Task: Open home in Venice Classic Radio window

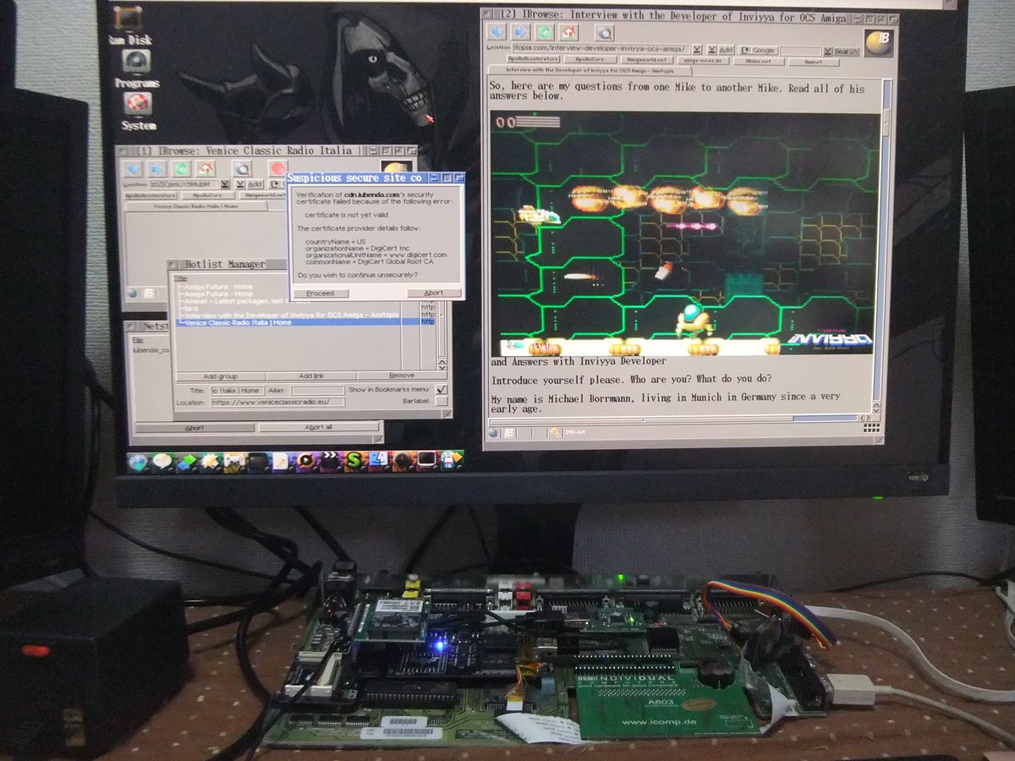Action: coord(206,168)
